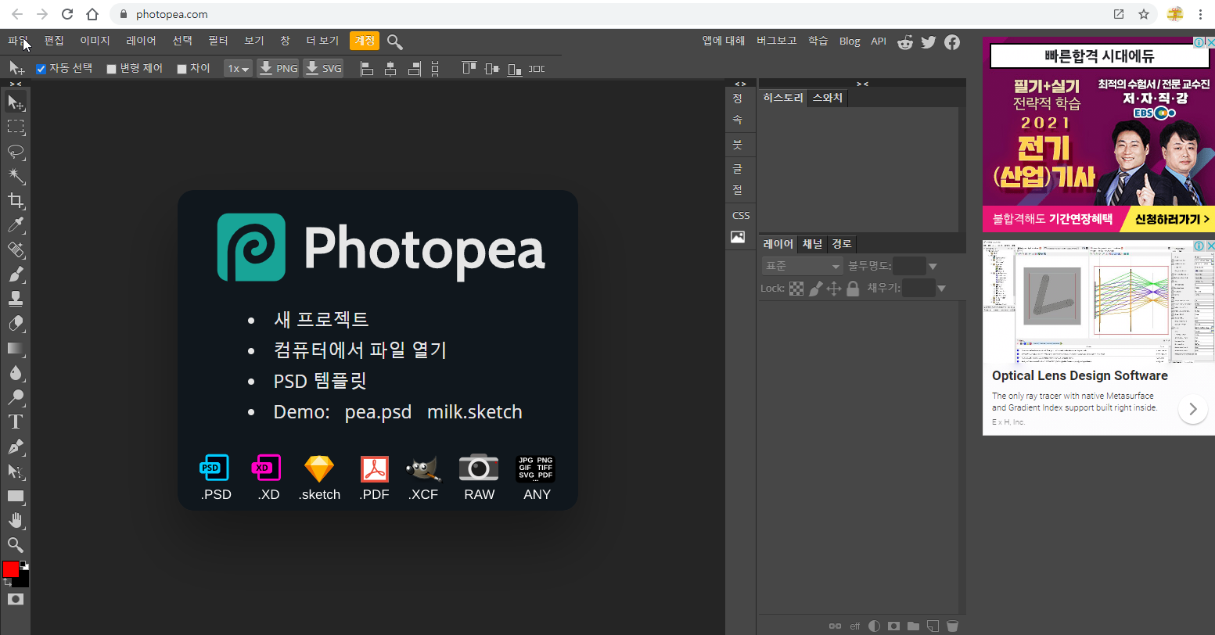Viewport: 1215px width, 635px height.
Task: Open the 표준 blend mode dropdown
Action: click(x=803, y=266)
